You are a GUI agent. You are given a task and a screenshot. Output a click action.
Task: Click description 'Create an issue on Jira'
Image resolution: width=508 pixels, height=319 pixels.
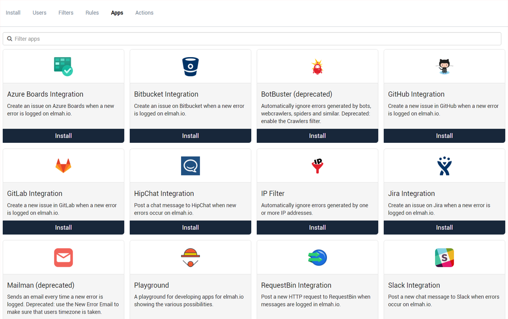pyautogui.click(x=439, y=209)
